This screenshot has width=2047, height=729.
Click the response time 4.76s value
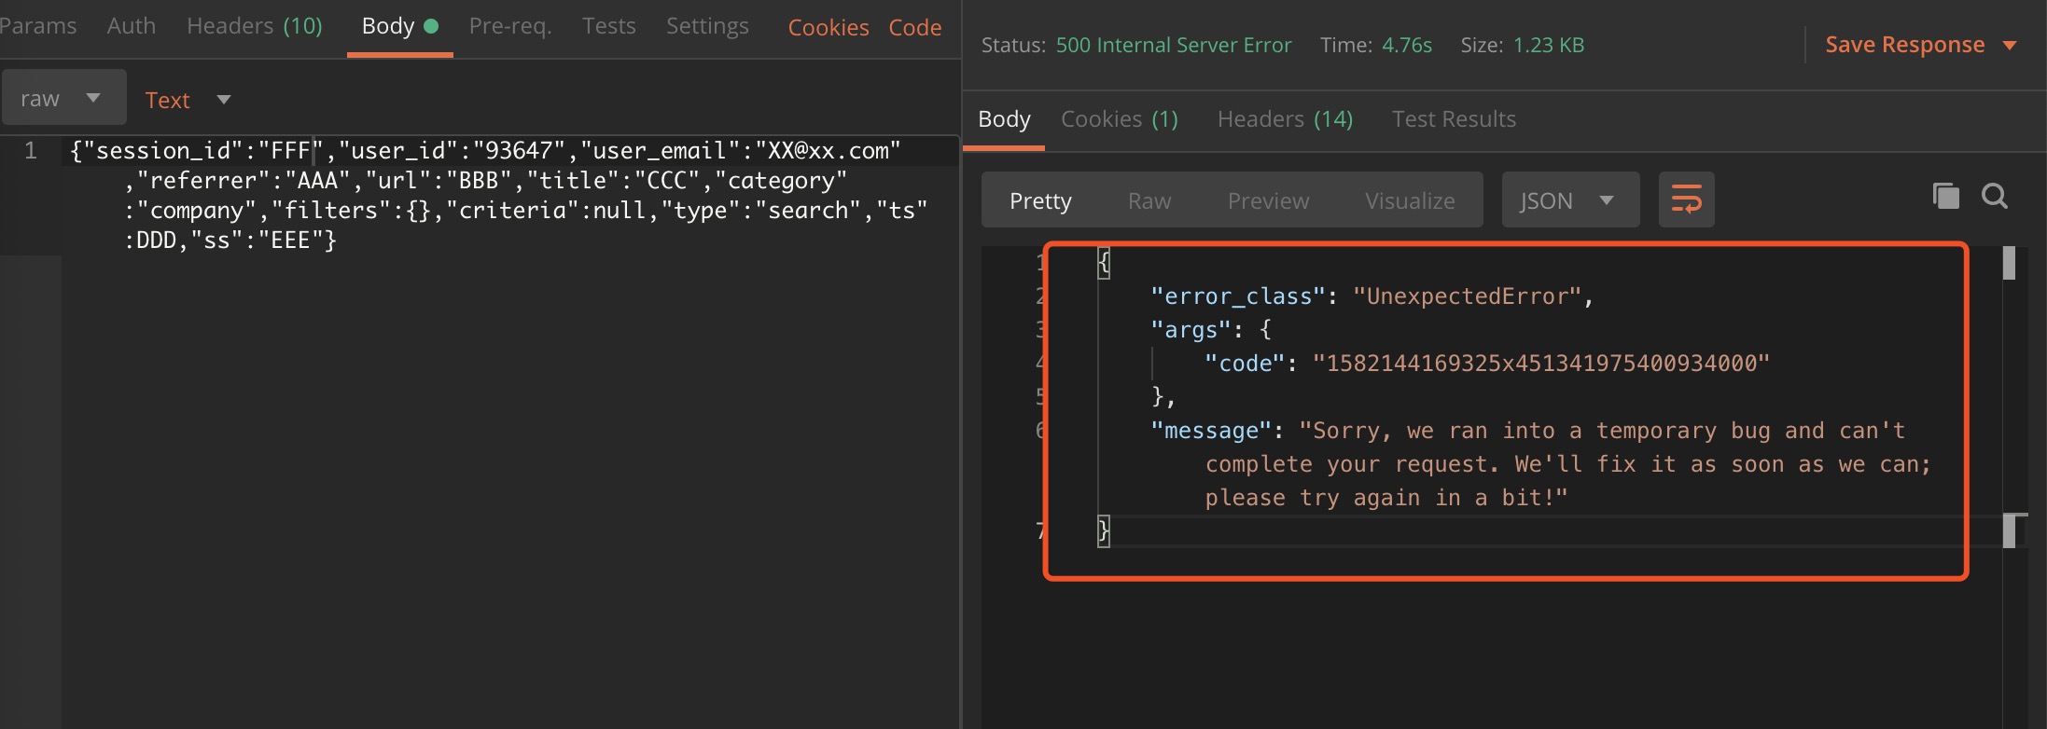point(1406,45)
